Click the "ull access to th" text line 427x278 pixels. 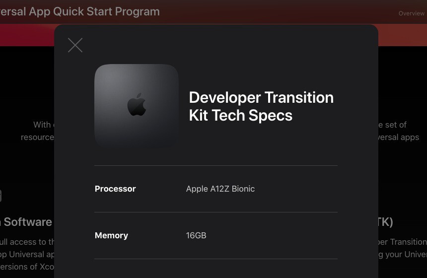pos(27,242)
